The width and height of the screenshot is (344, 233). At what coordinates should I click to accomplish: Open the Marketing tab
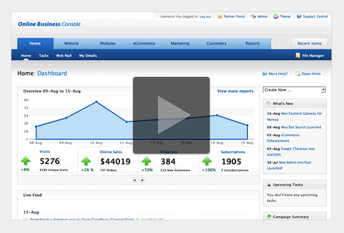[x=180, y=43]
